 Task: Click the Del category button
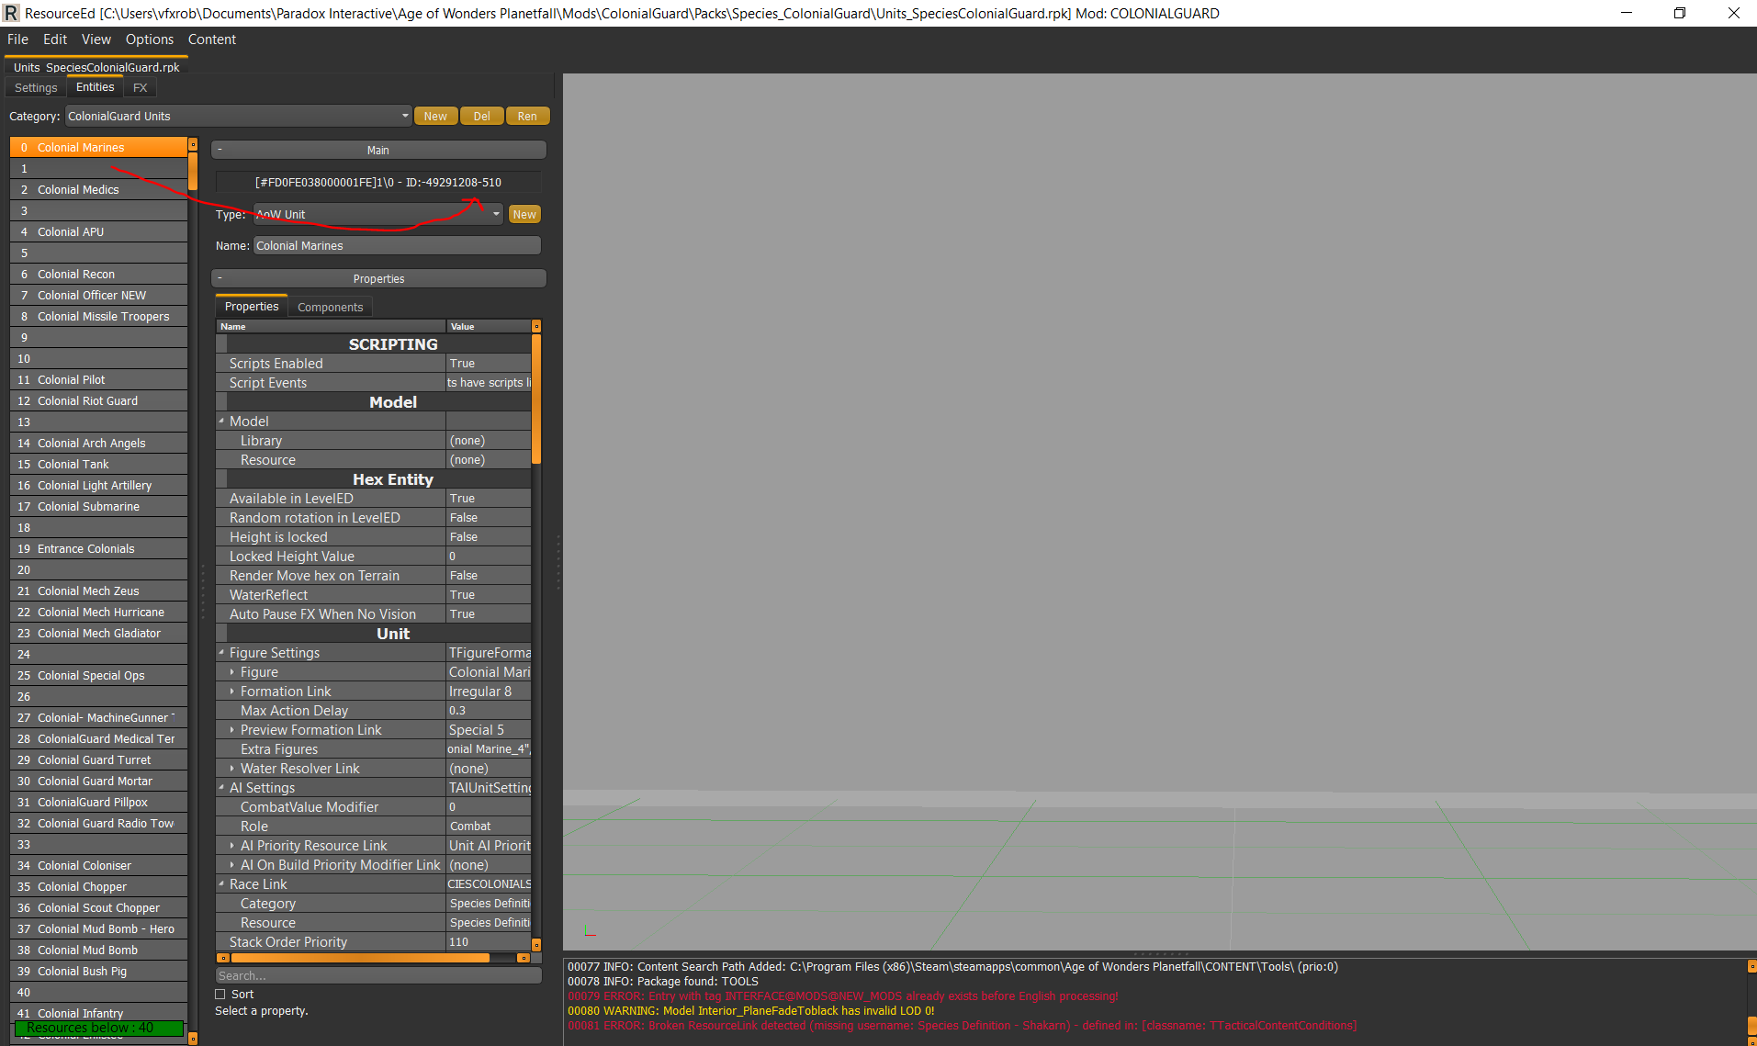point(481,117)
